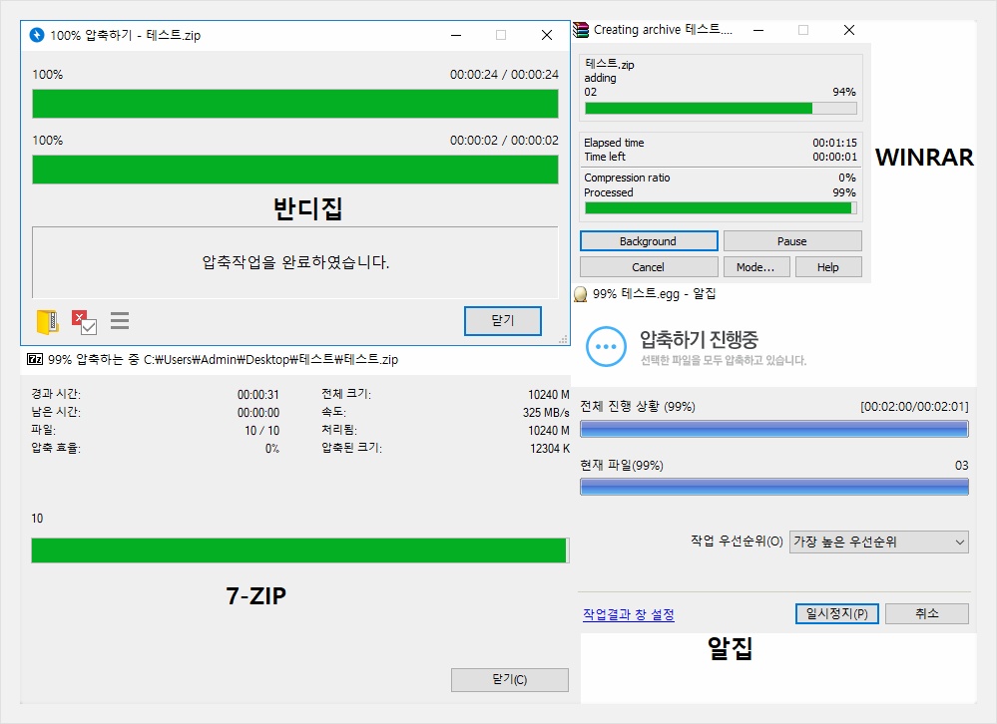The image size is (997, 724).
Task: Close the Bandizip window
Action: point(547,35)
